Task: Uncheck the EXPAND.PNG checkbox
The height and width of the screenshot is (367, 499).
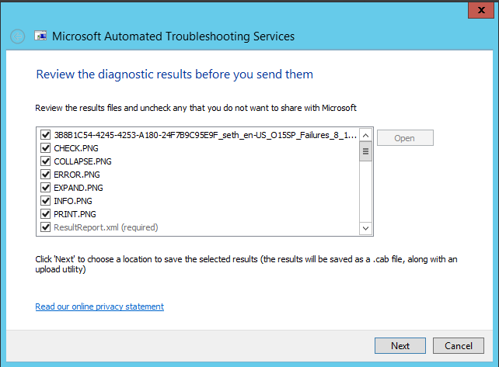Action: coord(46,188)
